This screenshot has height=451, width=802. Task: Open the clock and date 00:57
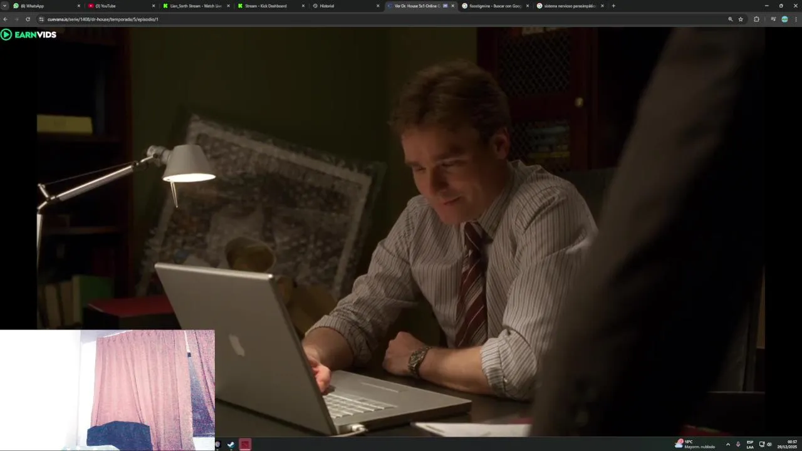pos(788,444)
